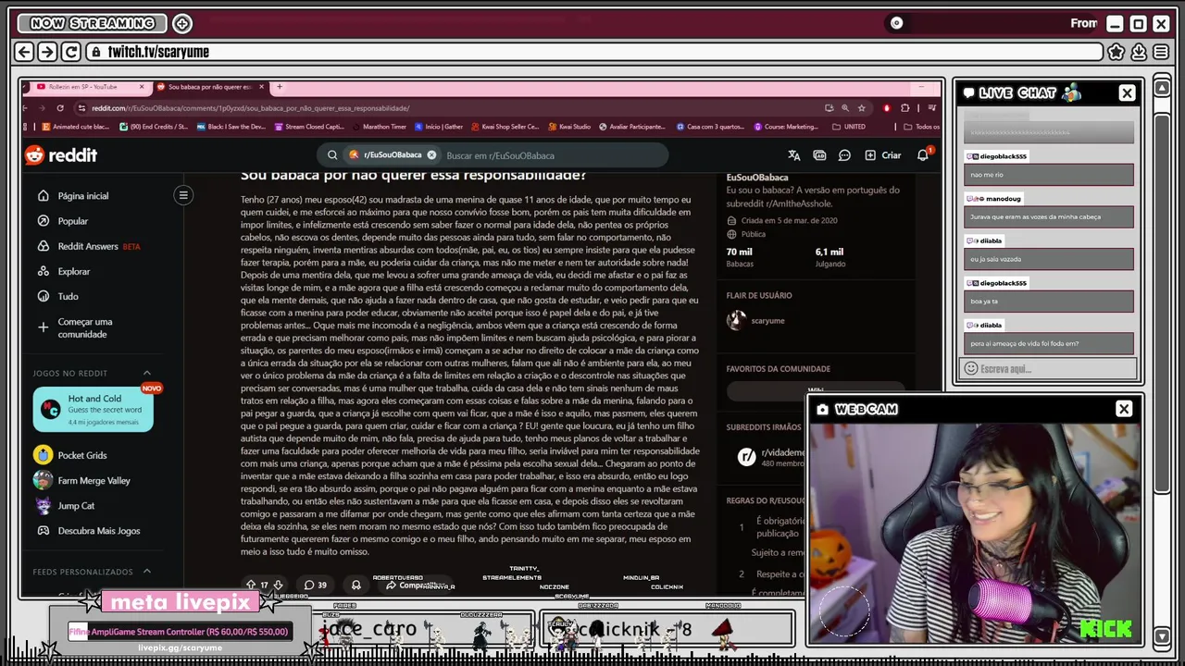Open Reddit notifications bell
This screenshot has height=666, width=1185.
(x=923, y=155)
